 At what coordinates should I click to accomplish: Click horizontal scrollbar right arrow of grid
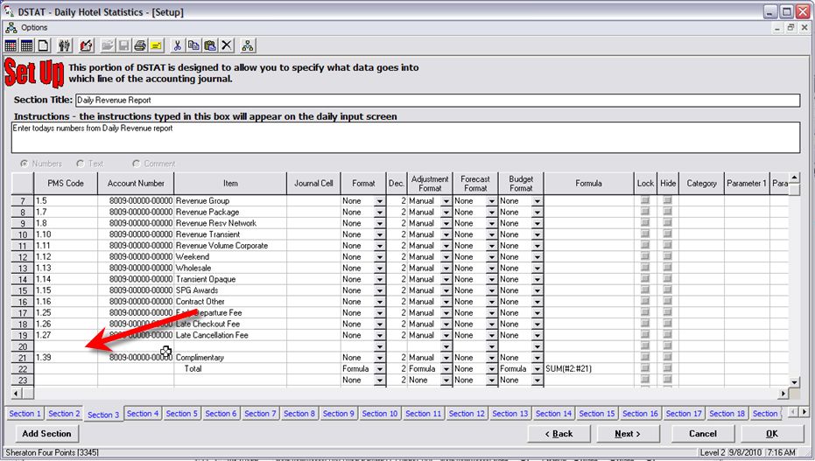pyautogui.click(x=783, y=394)
